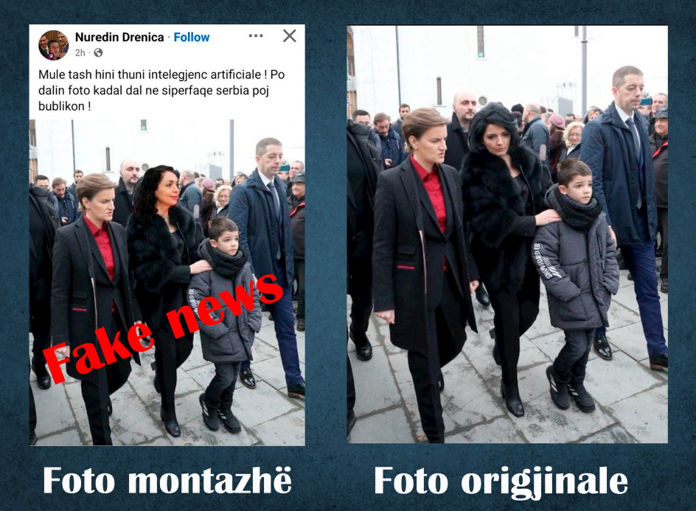Viewport: 696px width, 511px height.
Task: Follow Nuredin Drenica
Action: pyautogui.click(x=191, y=38)
